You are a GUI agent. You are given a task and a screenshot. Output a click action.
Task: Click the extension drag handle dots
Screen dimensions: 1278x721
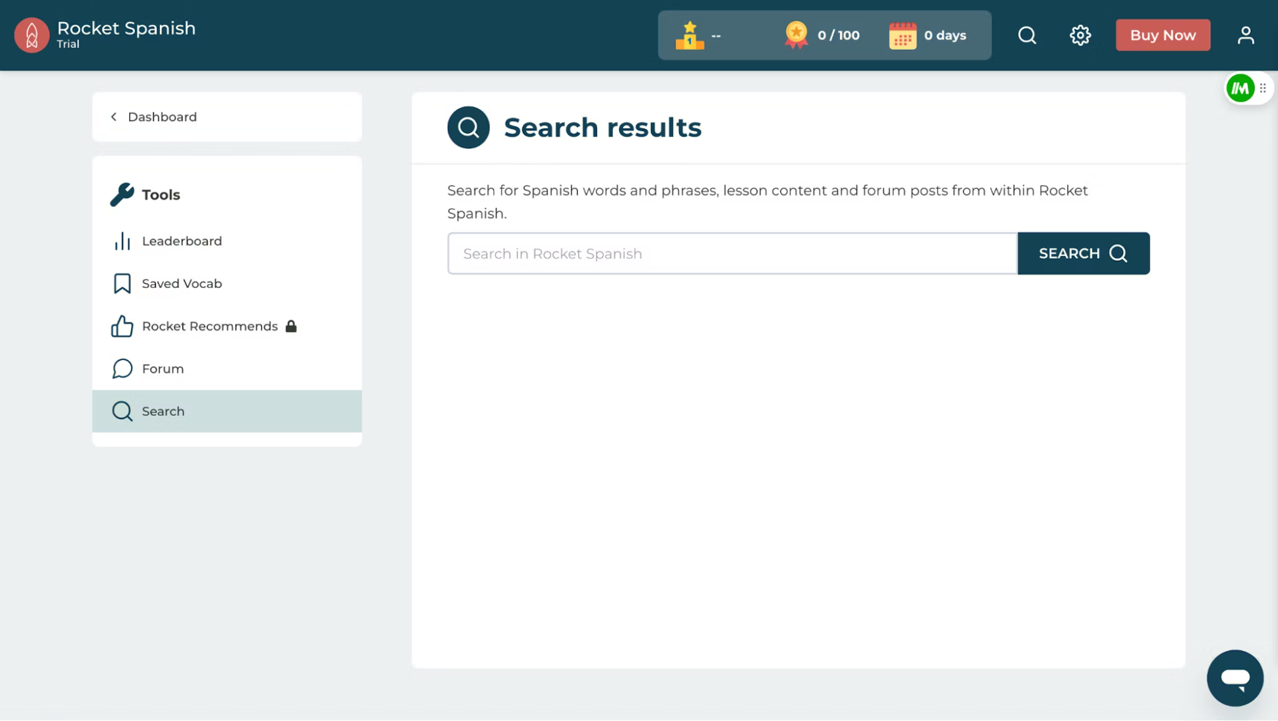click(x=1263, y=88)
